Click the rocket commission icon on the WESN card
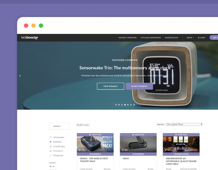Screen dimensions: 218x170 coord(123,150)
